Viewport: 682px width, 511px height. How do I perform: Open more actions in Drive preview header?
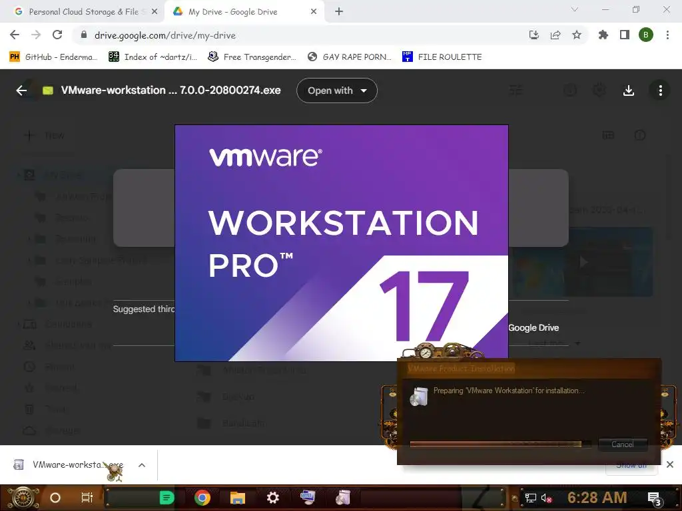[660, 90]
